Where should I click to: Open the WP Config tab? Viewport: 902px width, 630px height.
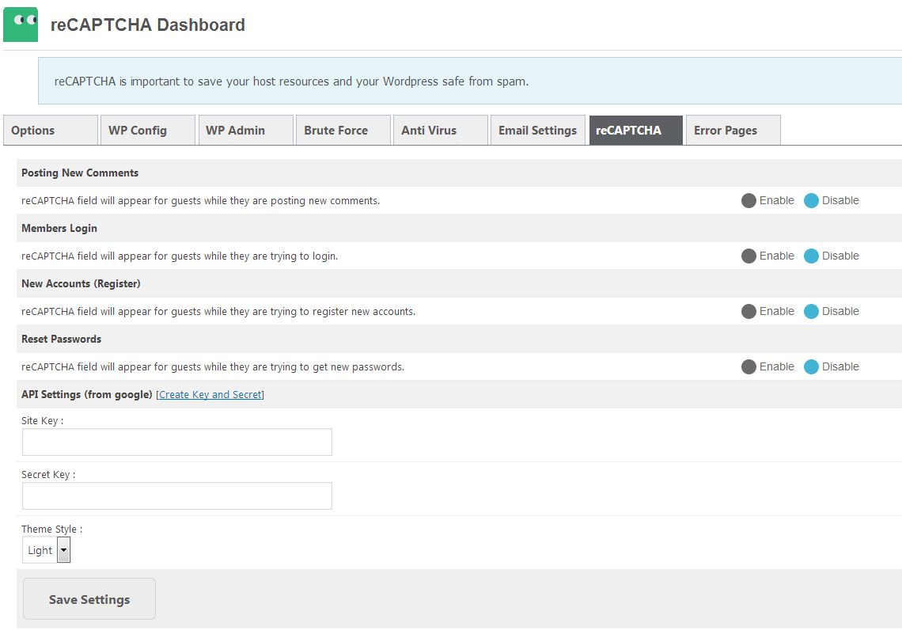pos(148,131)
